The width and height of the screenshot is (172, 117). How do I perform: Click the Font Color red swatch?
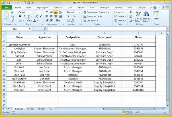[34, 21]
